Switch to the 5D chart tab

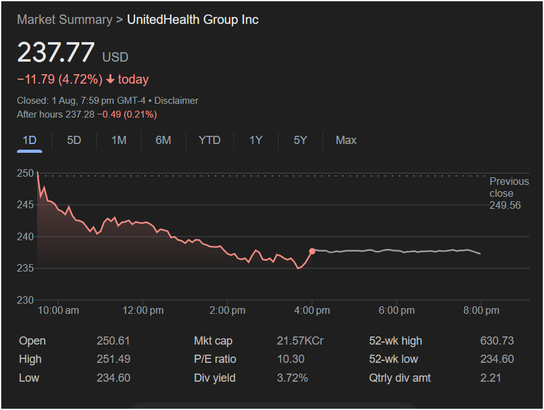coord(74,140)
